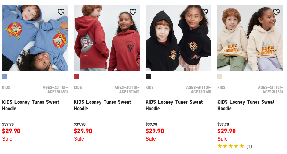
Task: Open second hoodie title under red swatch
Action: tap(102, 105)
